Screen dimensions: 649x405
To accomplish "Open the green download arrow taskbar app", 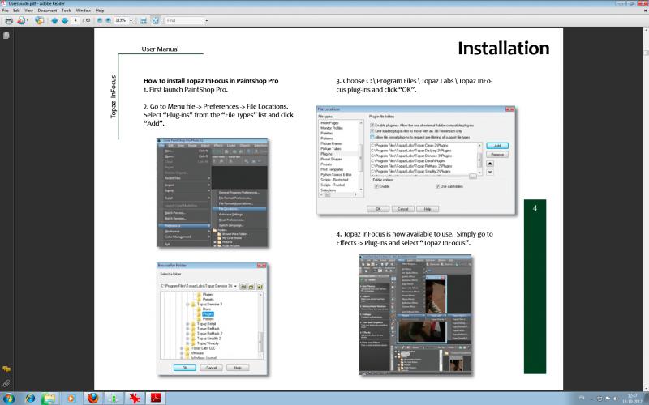I will [114, 399].
